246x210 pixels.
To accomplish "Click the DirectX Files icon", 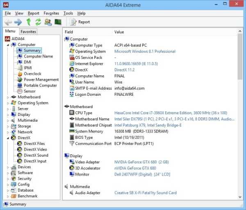I will pyautogui.click(x=20, y=143).
